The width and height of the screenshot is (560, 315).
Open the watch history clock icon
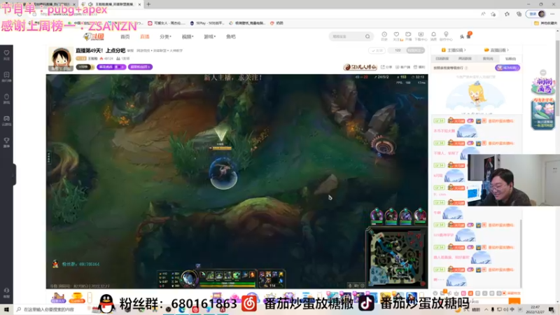(x=384, y=36)
